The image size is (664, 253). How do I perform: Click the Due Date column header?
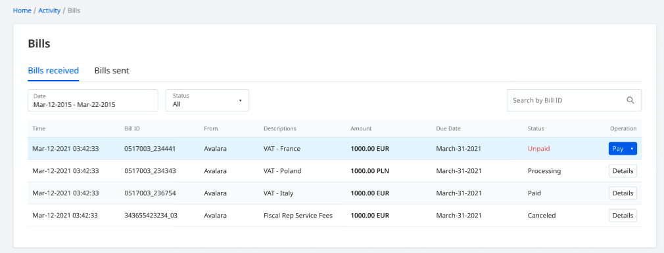(448, 128)
